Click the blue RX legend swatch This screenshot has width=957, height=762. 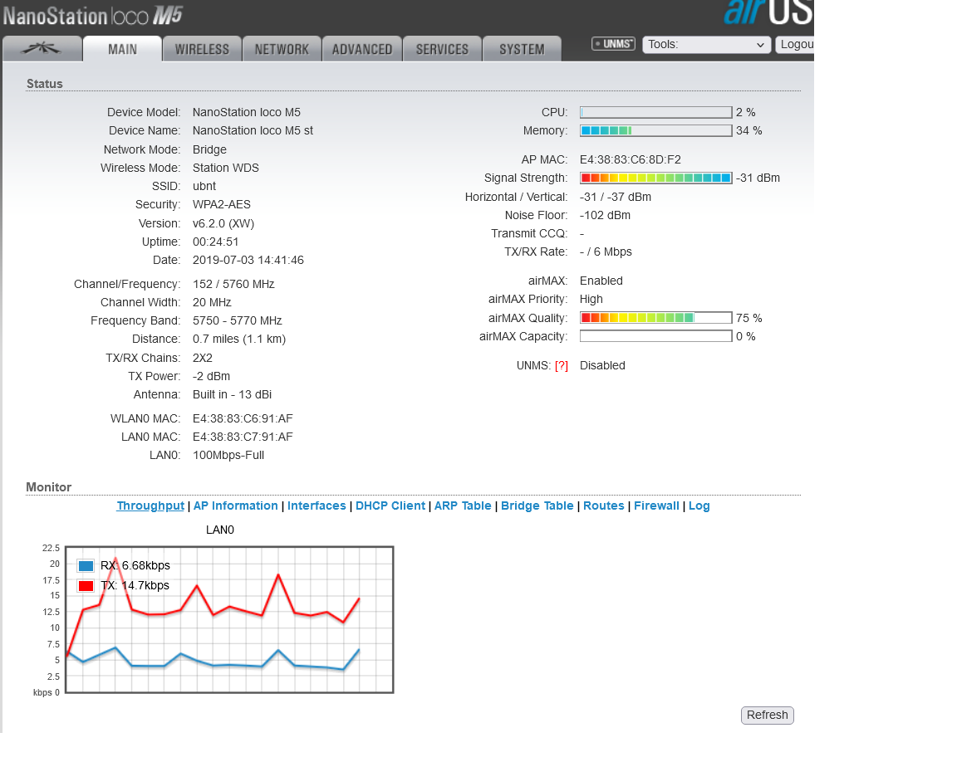86,566
